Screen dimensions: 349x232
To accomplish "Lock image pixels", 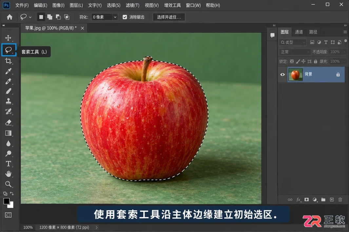I will click(x=298, y=61).
